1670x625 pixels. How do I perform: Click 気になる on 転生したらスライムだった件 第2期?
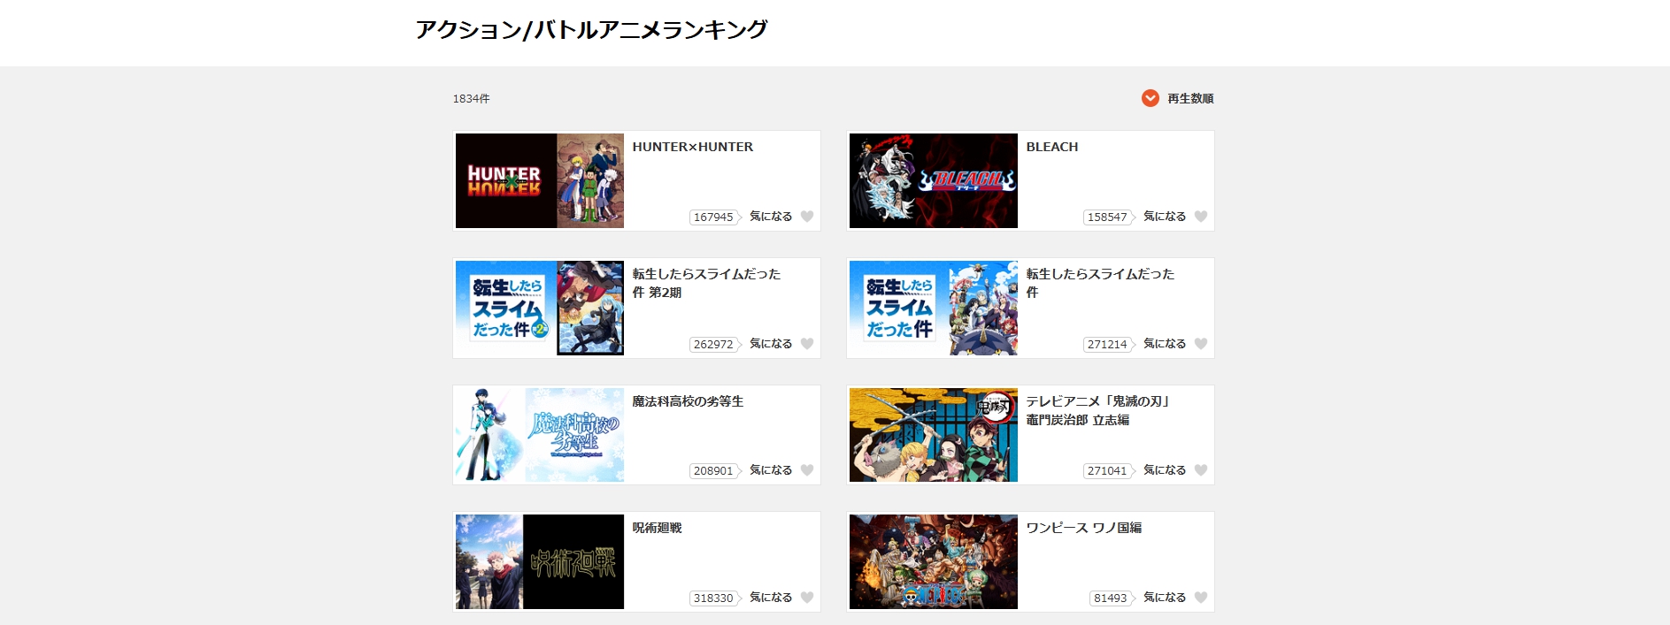point(771,344)
